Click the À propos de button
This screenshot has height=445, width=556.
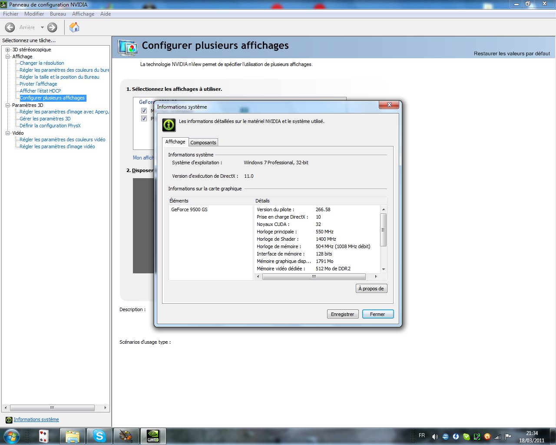(x=371, y=289)
